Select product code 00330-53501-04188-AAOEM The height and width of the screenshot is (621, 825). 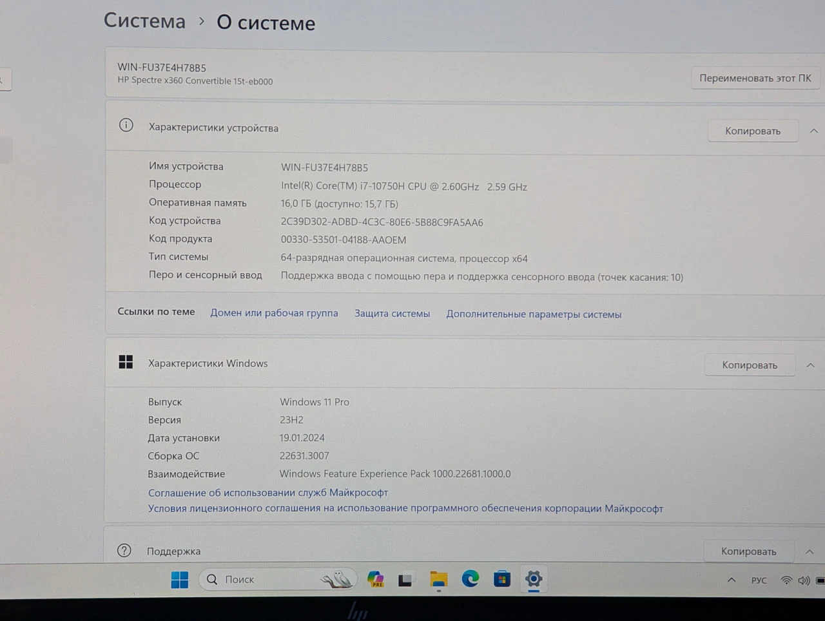(344, 240)
